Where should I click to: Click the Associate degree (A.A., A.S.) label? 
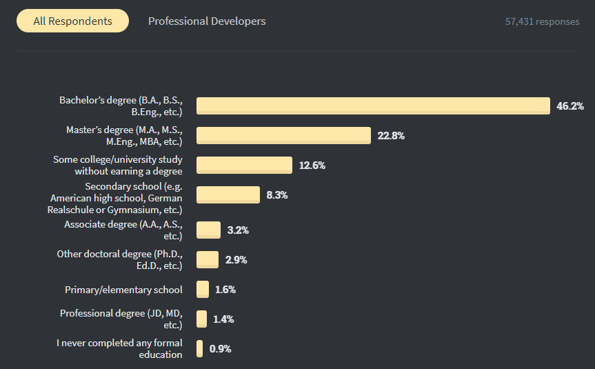[x=123, y=230]
